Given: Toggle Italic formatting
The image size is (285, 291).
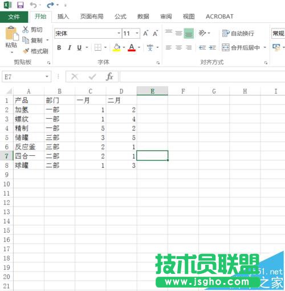Looking at the screenshot, I should click(x=70, y=47).
